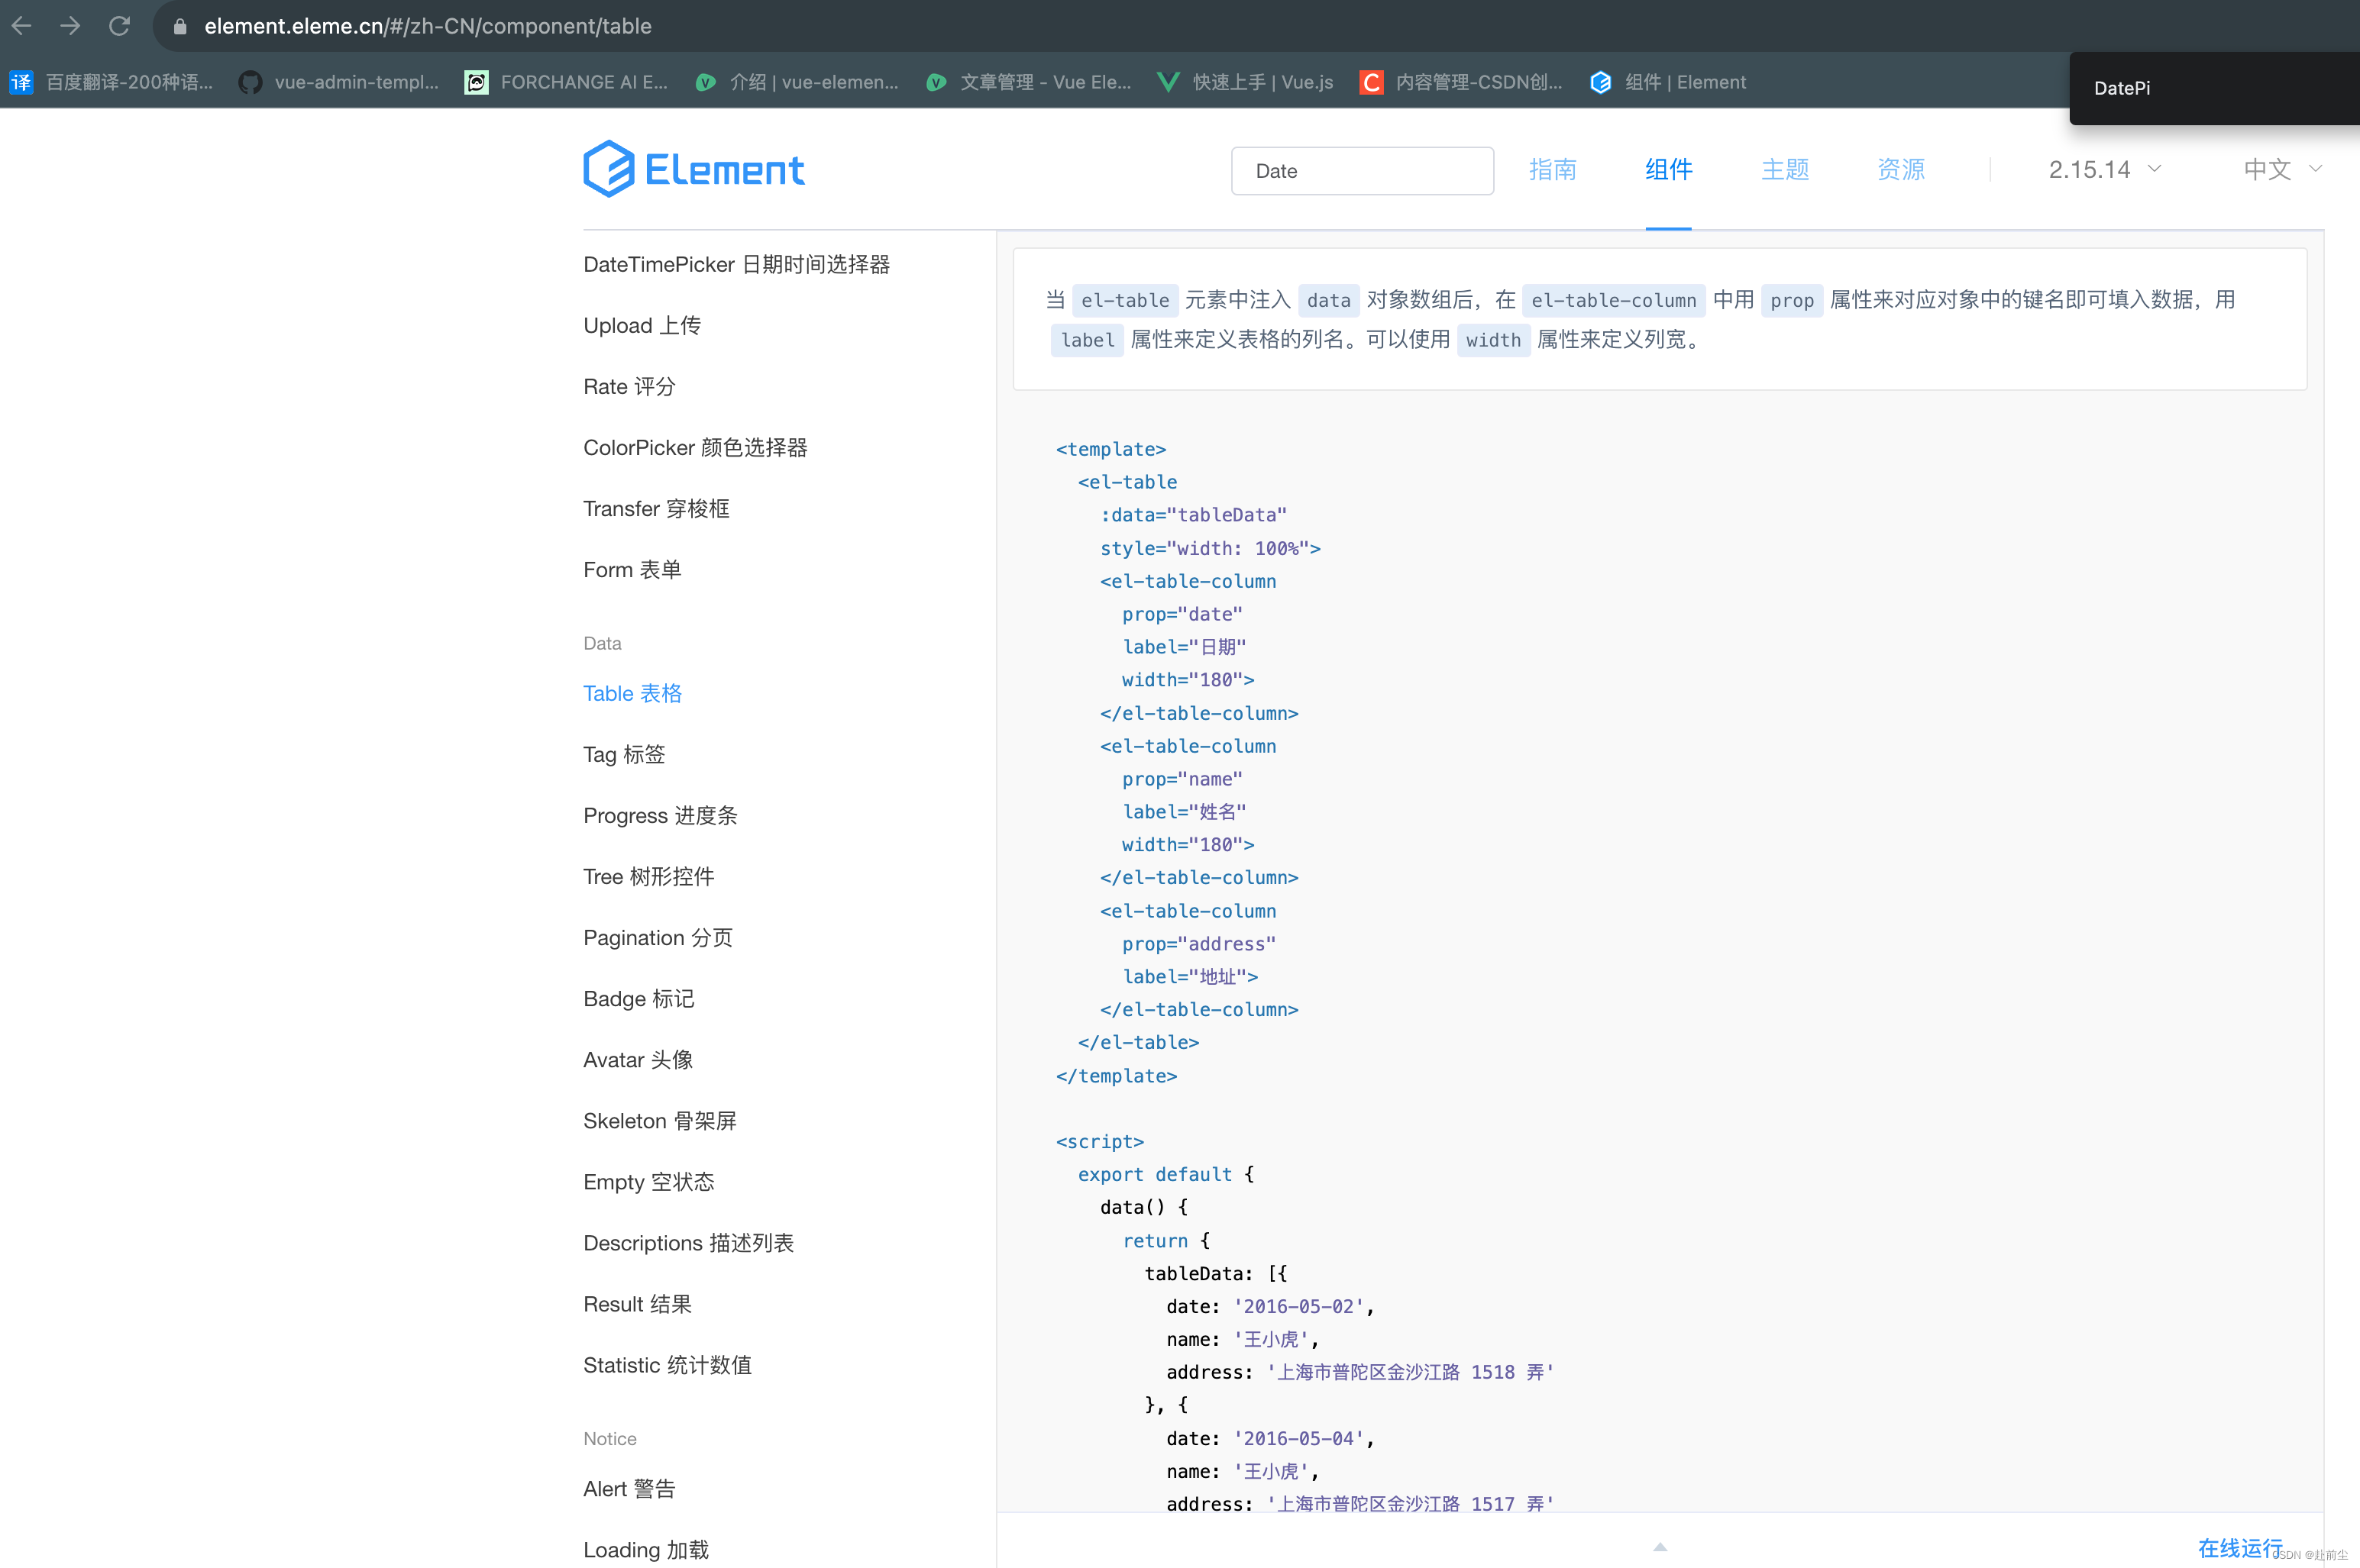This screenshot has width=2360, height=1568.
Task: Click the el-table-column inline code tag
Action: tap(1613, 300)
